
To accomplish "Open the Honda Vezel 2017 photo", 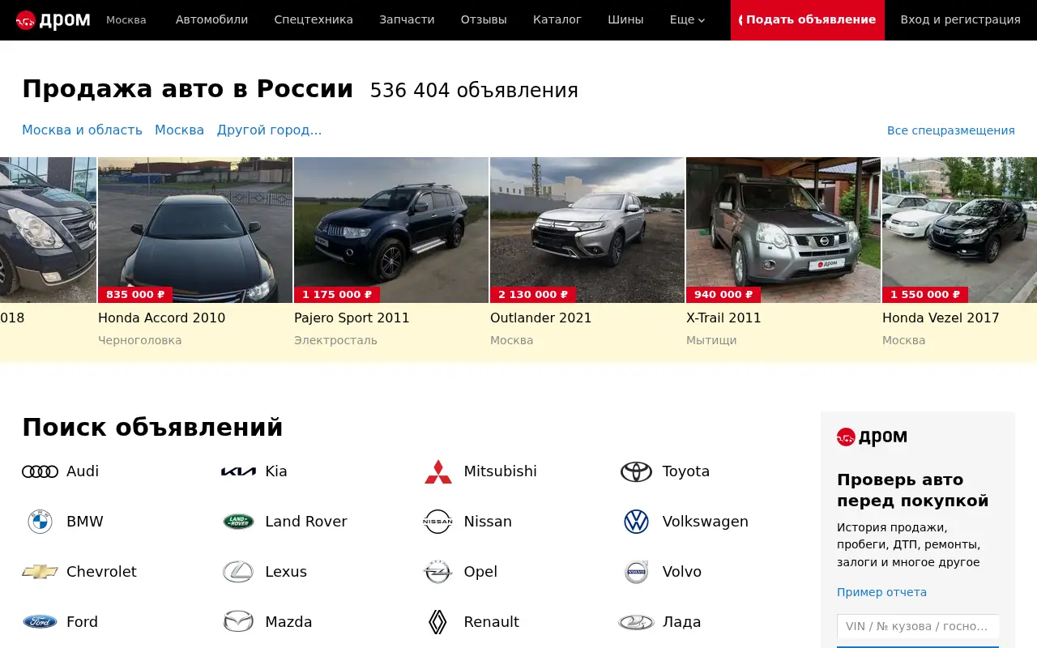I will tap(959, 230).
